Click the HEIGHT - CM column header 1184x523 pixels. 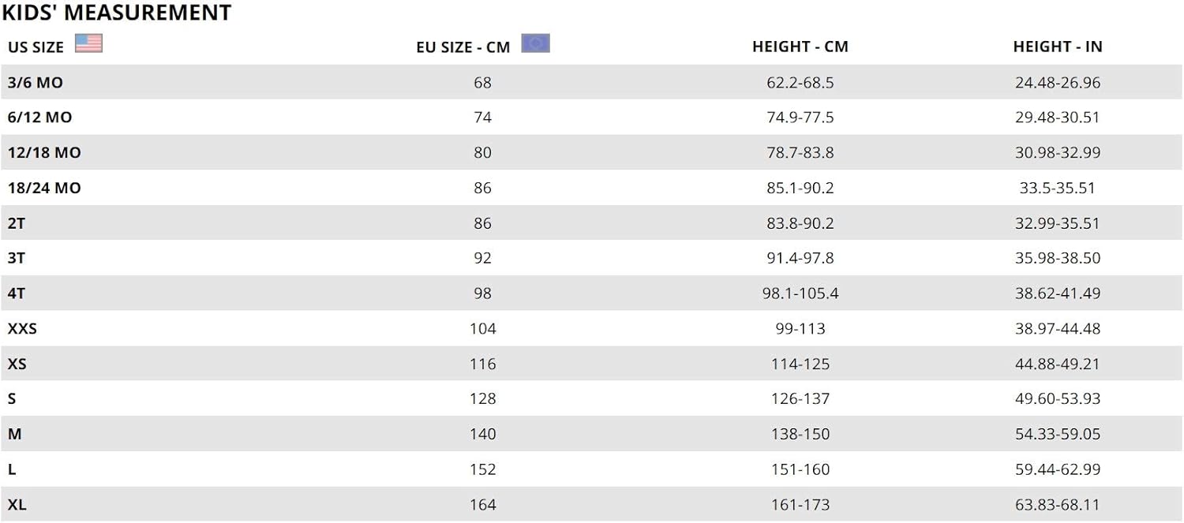click(800, 47)
